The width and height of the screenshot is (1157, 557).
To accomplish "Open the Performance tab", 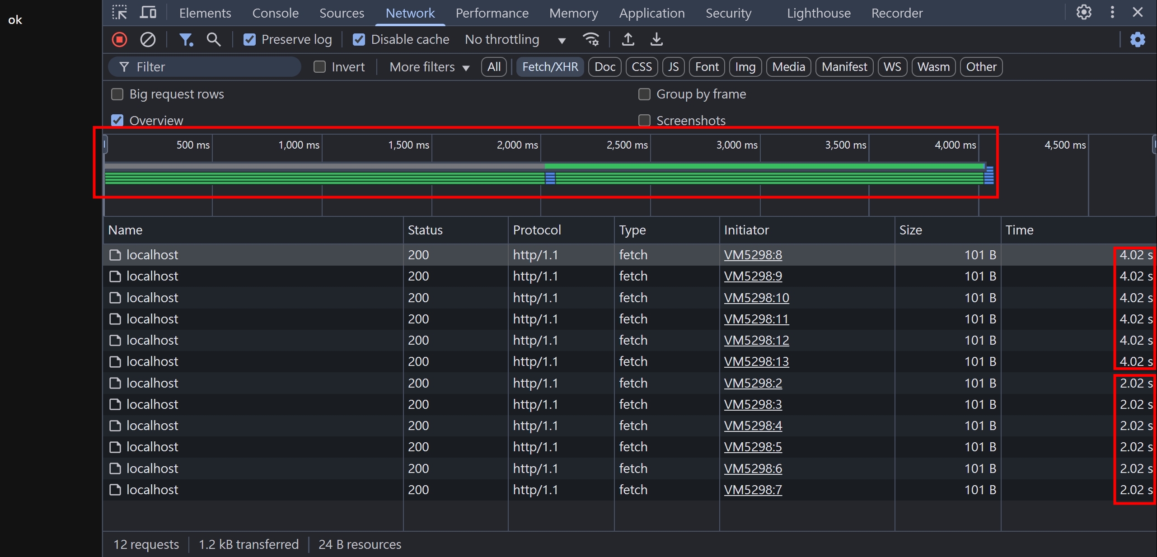I will click(492, 13).
